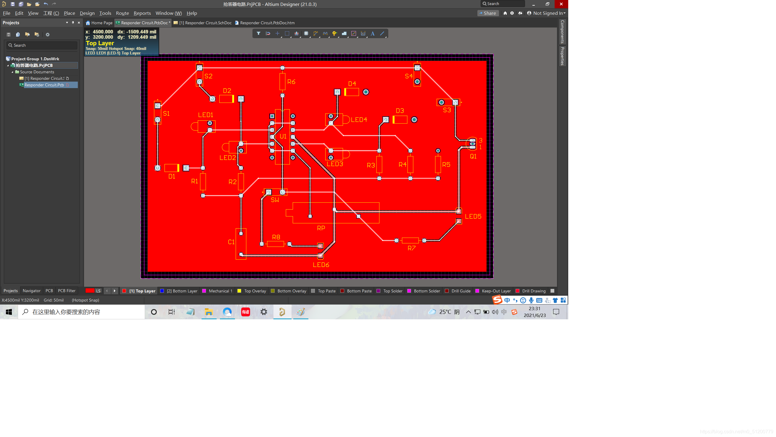This screenshot has height=437, width=776.
Task: Click the red current layer color swatch
Action: [x=89, y=291]
